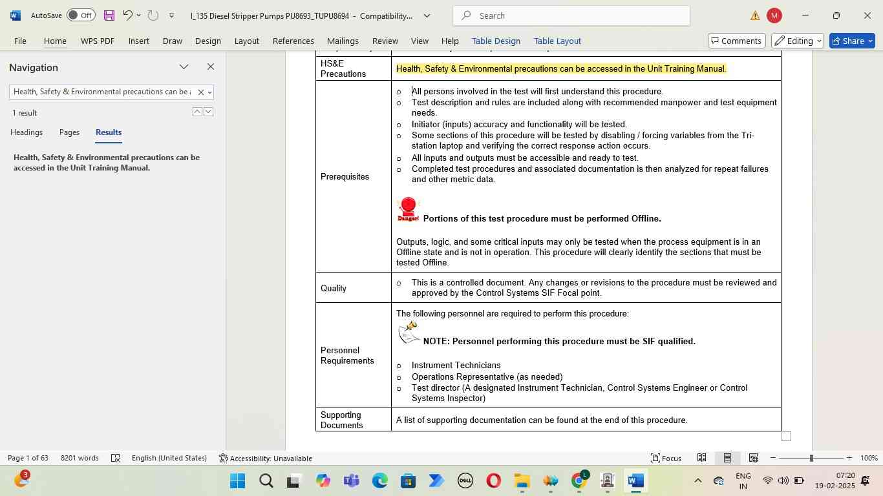Viewport: 883px width, 496px height.
Task: Enable Focus mode
Action: coord(666,458)
